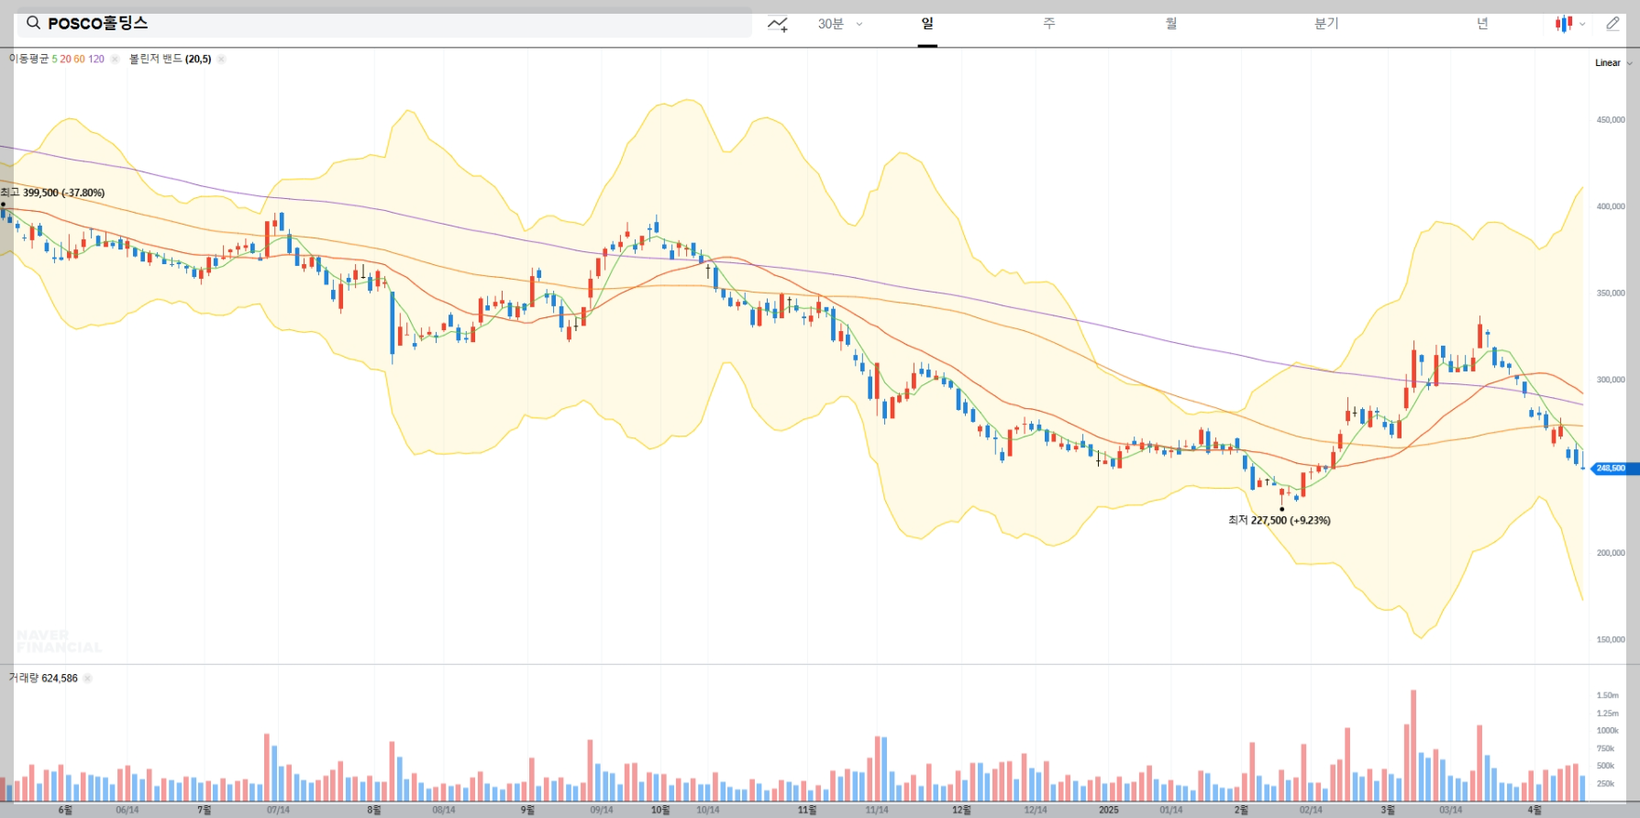The image size is (1640, 818).
Task: Remove the 볼린저 밴드 indicator with its X
Action: tap(221, 59)
